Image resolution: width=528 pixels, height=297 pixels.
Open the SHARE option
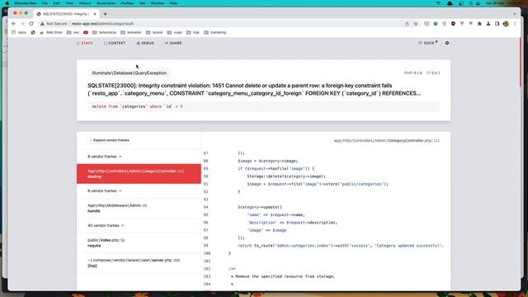point(173,43)
